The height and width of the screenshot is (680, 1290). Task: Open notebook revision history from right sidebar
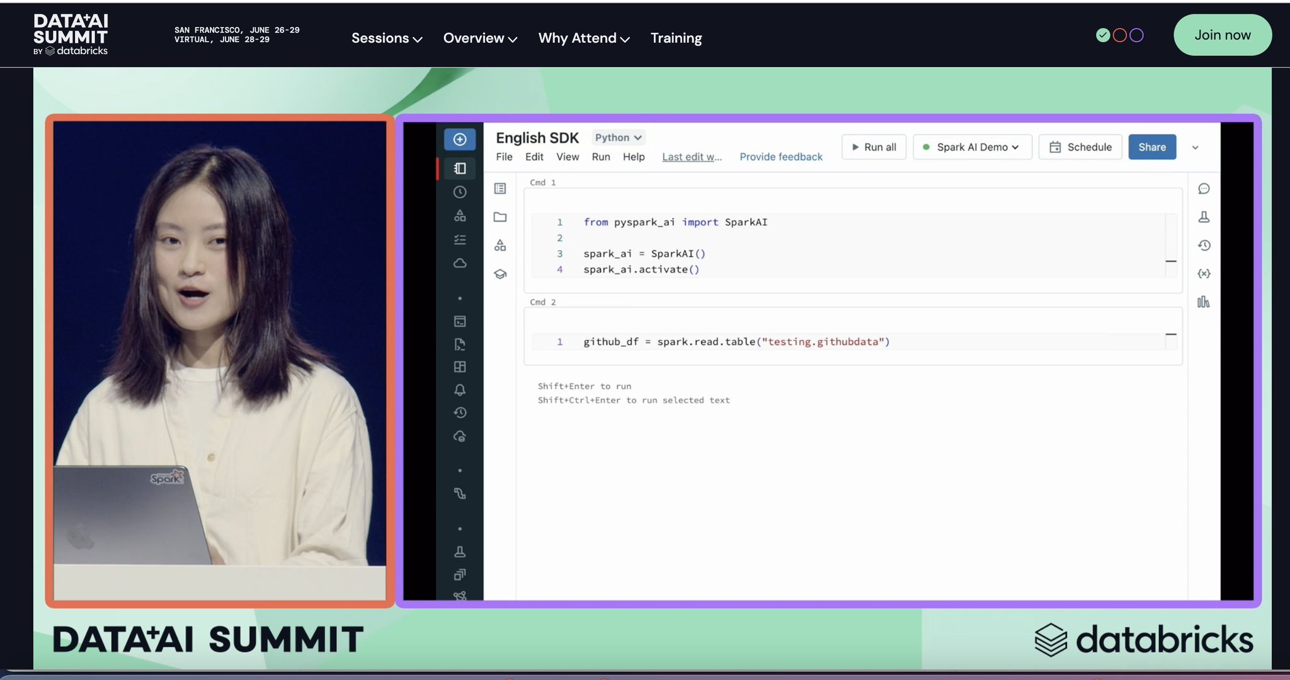coord(1204,245)
